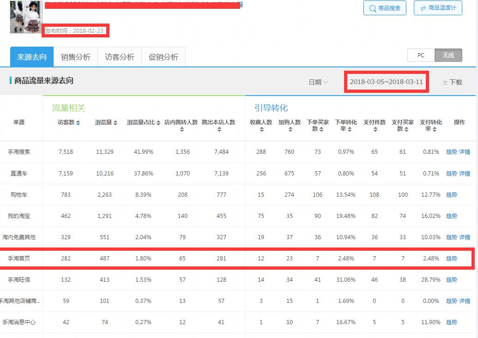Screen dimensions: 478x338
Task: Click the download icon beside 下载
Action: pyautogui.click(x=444, y=81)
